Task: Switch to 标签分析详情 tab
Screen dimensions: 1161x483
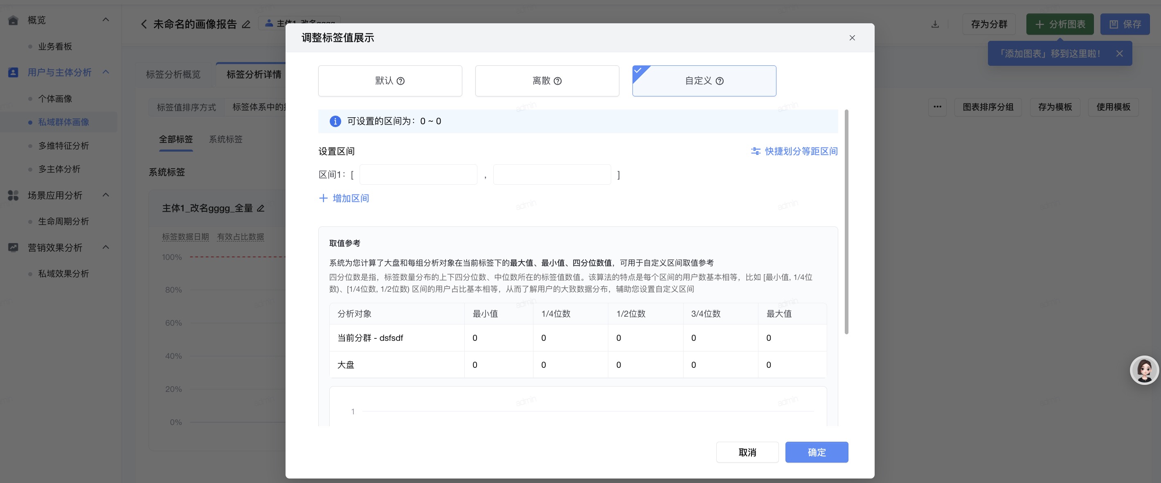Action: (x=254, y=74)
